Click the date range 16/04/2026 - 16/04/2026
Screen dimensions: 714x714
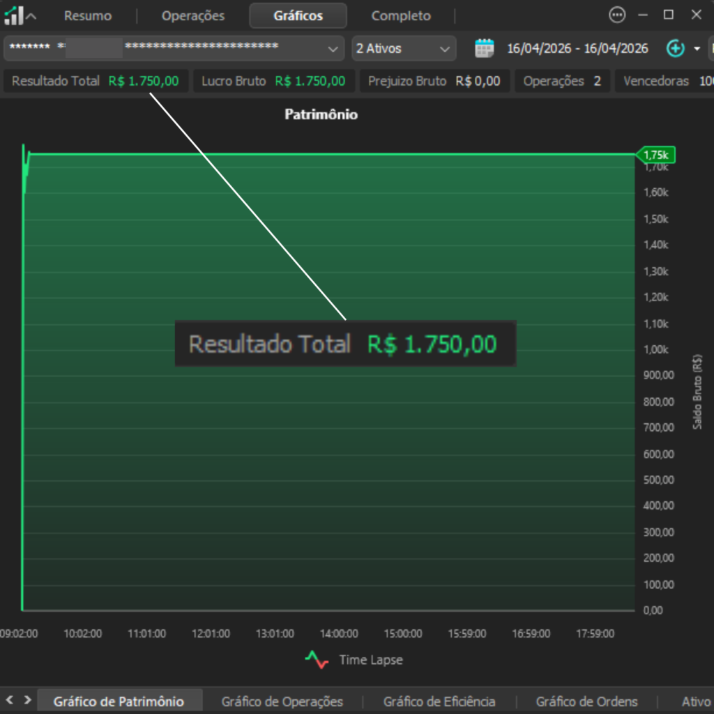pyautogui.click(x=577, y=48)
